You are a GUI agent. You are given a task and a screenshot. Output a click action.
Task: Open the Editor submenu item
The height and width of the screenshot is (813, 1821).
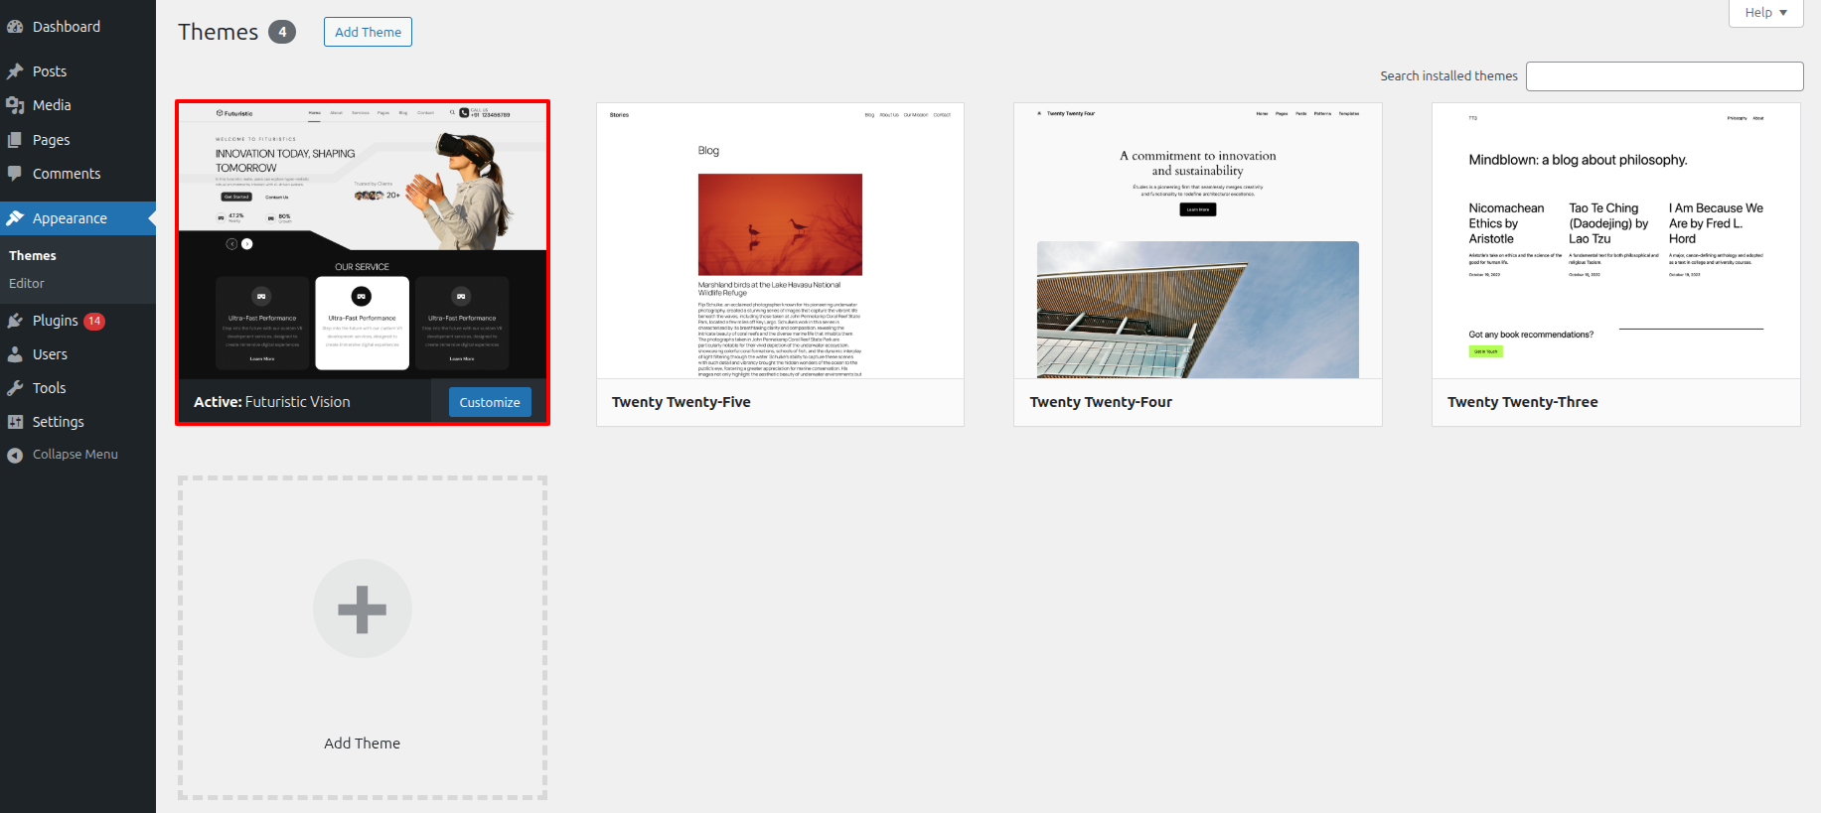(x=27, y=284)
